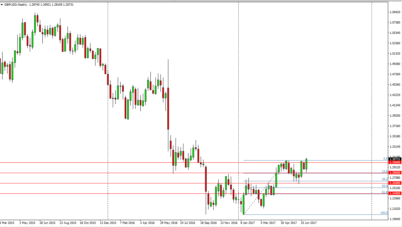Image resolution: width=402 pixels, height=227 pixels.
Task: Select the Fibonacci 50.0 level label
Action: (x=385, y=186)
